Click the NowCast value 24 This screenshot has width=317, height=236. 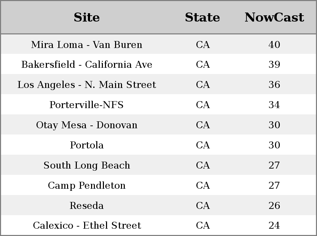pyautogui.click(x=274, y=226)
